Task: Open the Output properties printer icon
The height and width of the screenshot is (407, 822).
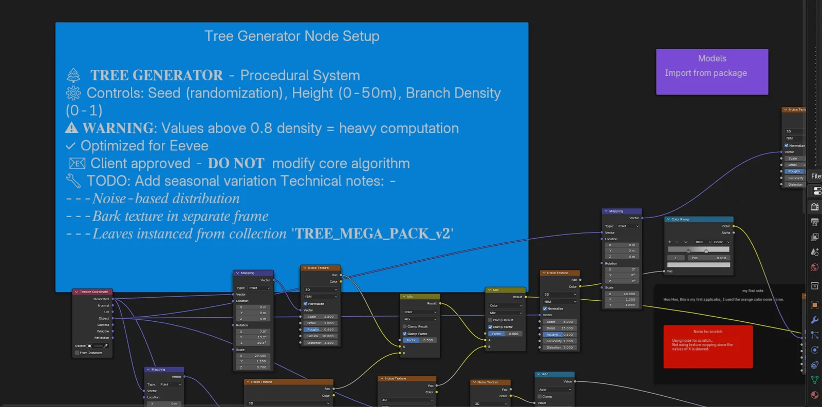Action: pyautogui.click(x=815, y=222)
